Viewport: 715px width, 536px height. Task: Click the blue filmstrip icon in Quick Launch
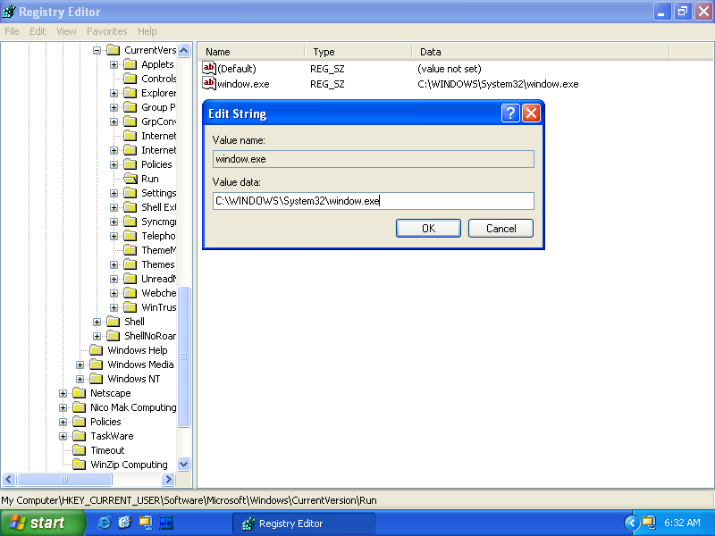click(166, 523)
